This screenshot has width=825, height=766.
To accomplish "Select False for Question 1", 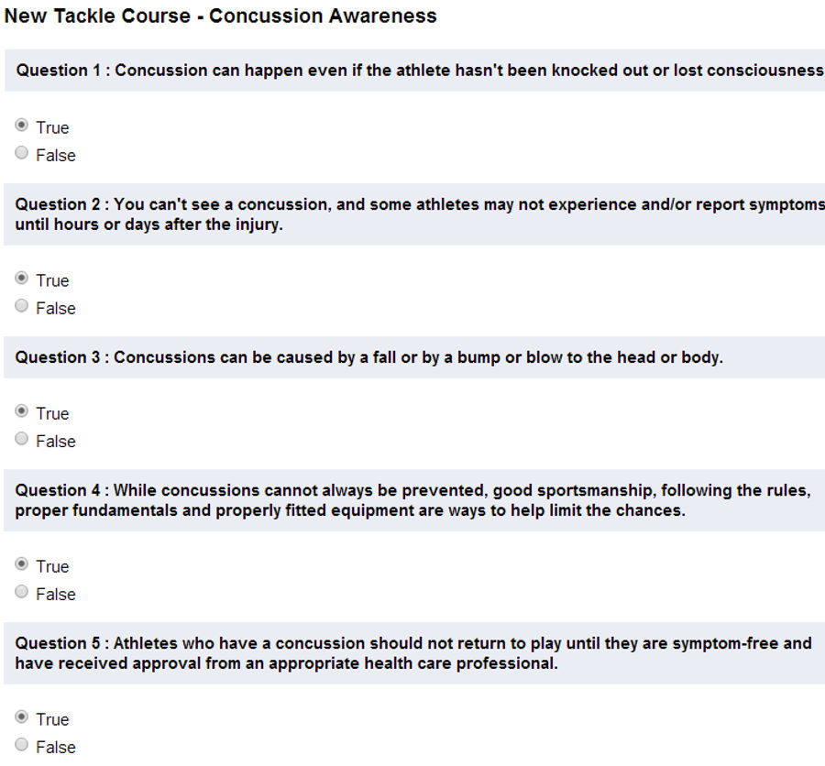I will coord(22,153).
